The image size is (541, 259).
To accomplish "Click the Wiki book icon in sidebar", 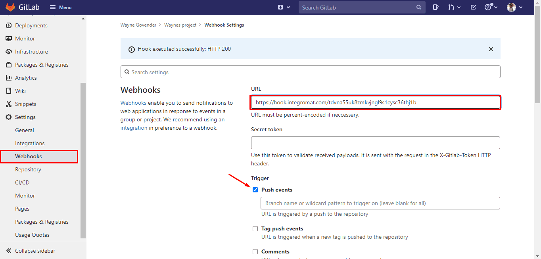I will (x=8, y=91).
